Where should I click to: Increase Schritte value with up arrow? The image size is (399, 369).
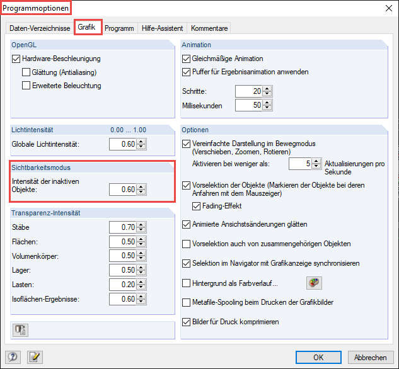(x=267, y=89)
